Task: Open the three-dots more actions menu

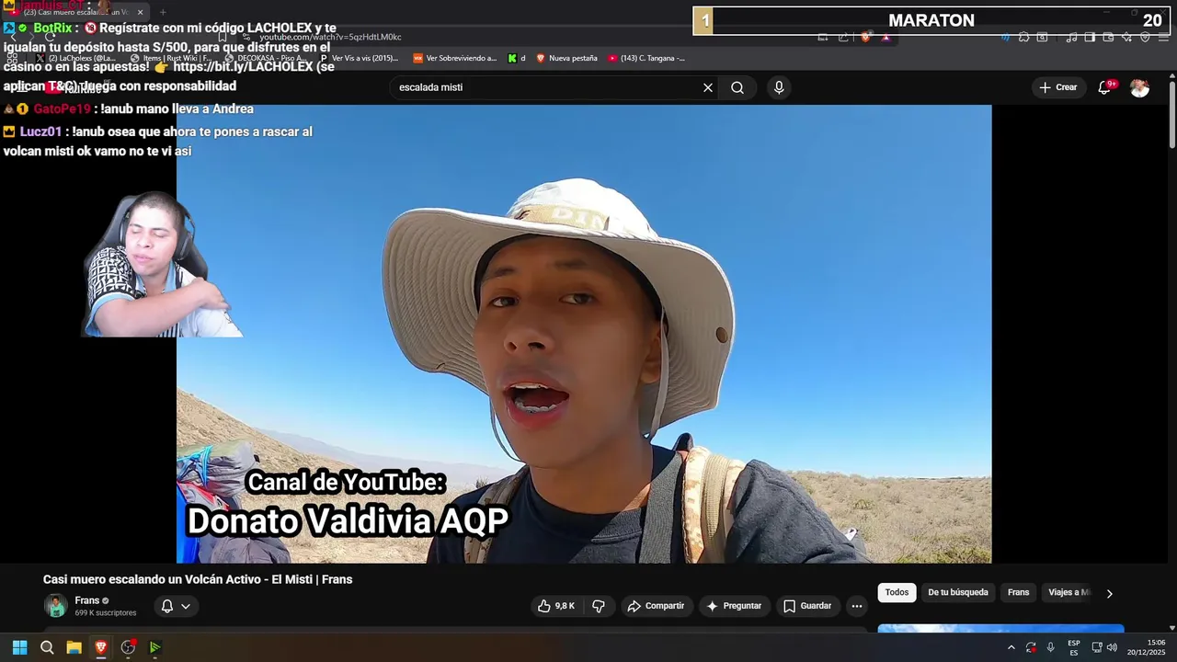Action: coord(857,606)
